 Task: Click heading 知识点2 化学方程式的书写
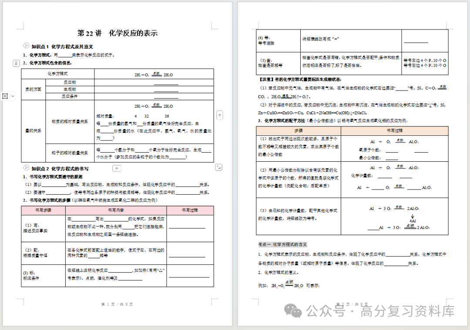[60, 169]
